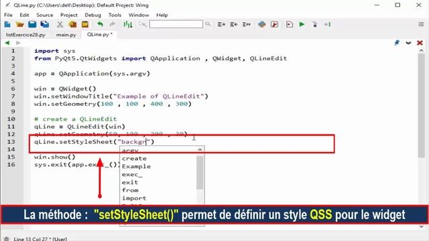Click the Step Over arrow icon
The height and width of the screenshot is (241, 429).
(327, 25)
